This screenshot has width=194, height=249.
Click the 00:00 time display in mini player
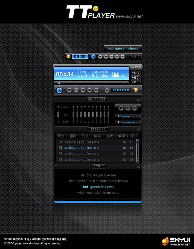pyautogui.click(x=80, y=57)
